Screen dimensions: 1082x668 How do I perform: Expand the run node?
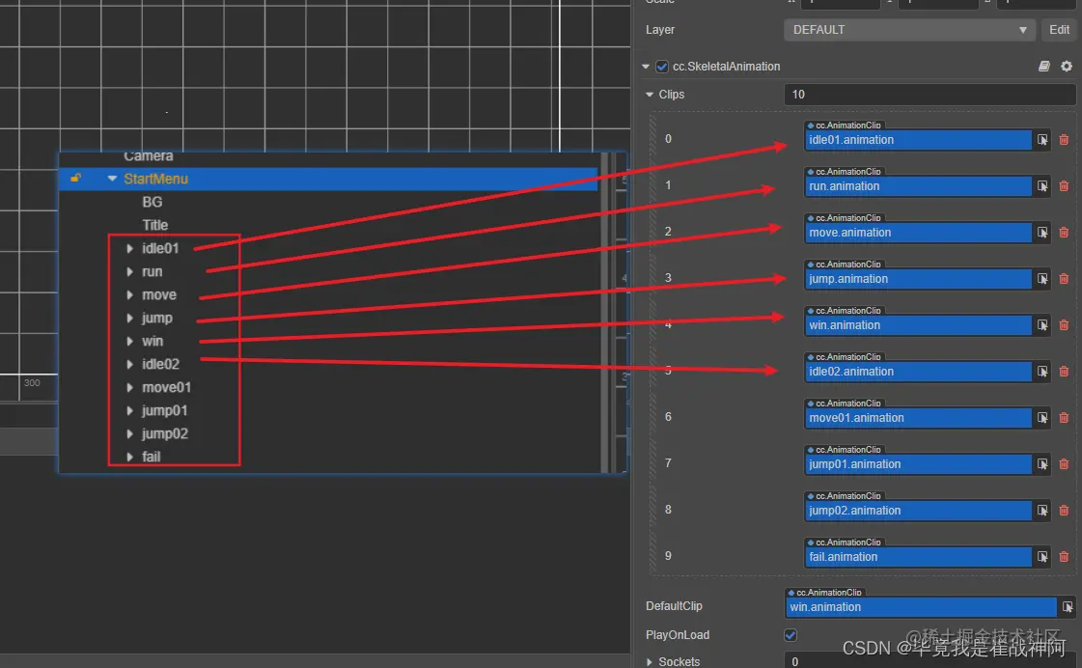pos(129,272)
